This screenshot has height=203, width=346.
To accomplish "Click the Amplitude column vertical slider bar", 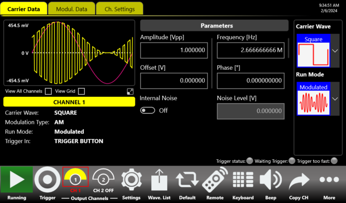I will click(212, 63).
